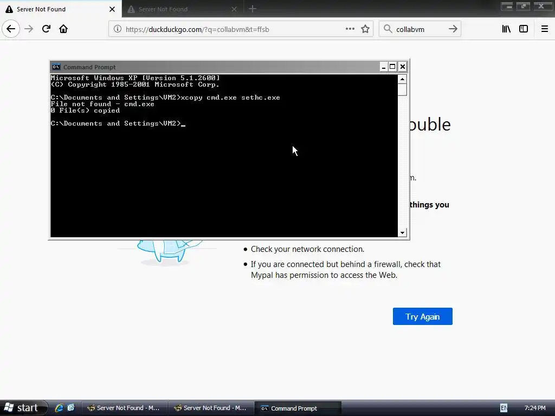Select Command Prompt taskbar button
Screen dimensions: 555x416
pyautogui.click(x=298, y=408)
